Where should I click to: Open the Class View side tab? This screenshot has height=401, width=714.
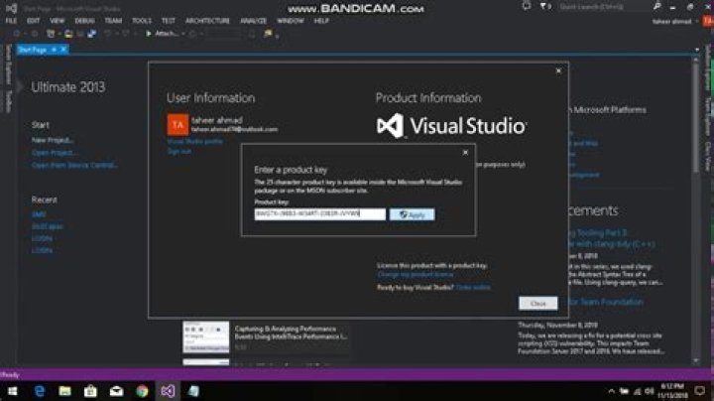[708, 156]
